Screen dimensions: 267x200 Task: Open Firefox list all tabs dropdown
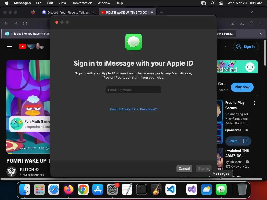click(251, 12)
